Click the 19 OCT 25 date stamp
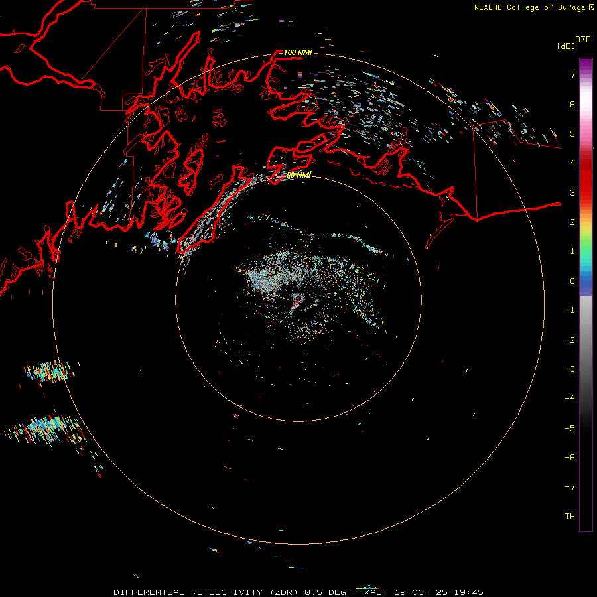This screenshot has height=597, width=597. (423, 592)
